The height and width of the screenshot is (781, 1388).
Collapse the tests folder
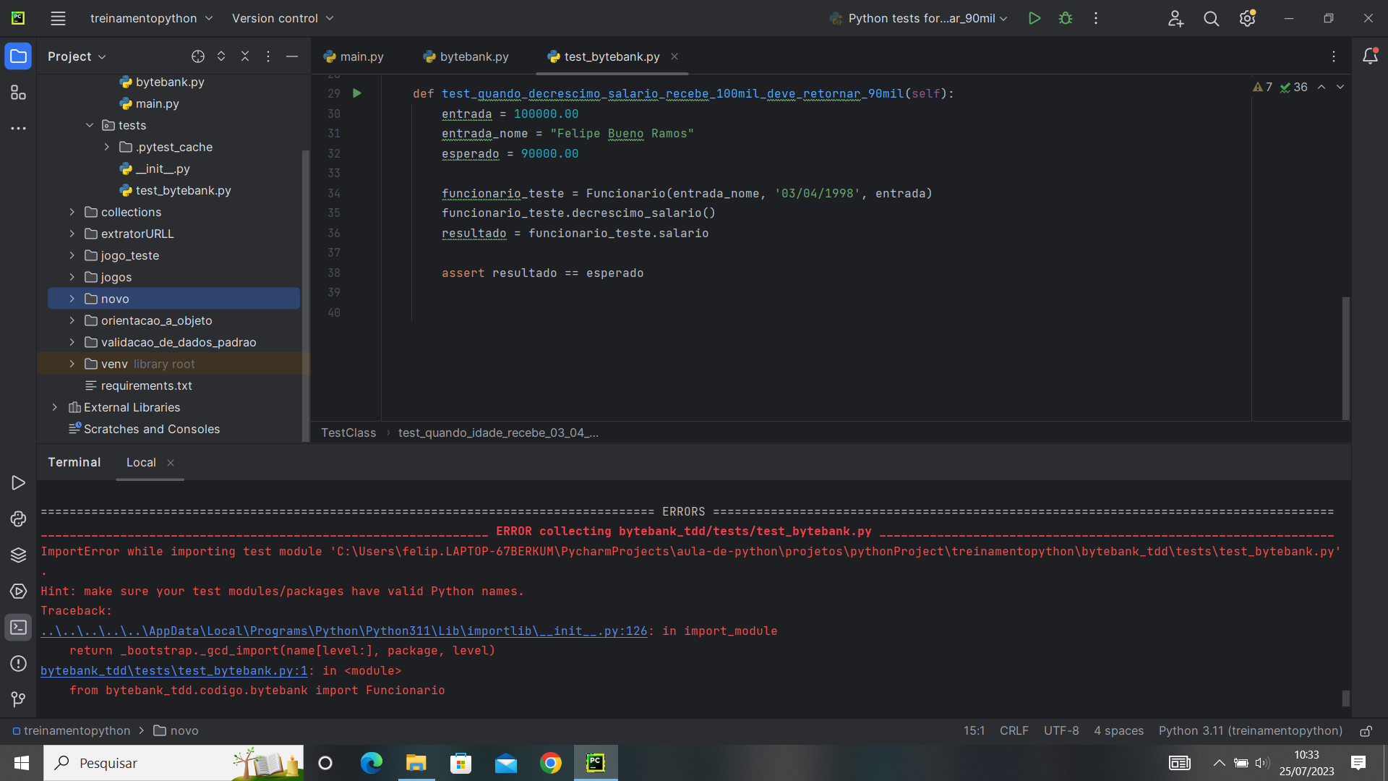[x=90, y=126]
